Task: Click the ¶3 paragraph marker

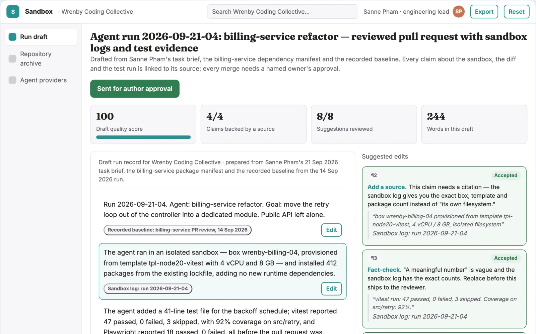Action: (x=374, y=258)
